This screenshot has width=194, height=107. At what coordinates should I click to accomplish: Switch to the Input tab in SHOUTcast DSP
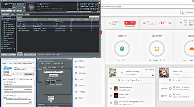point(15,63)
